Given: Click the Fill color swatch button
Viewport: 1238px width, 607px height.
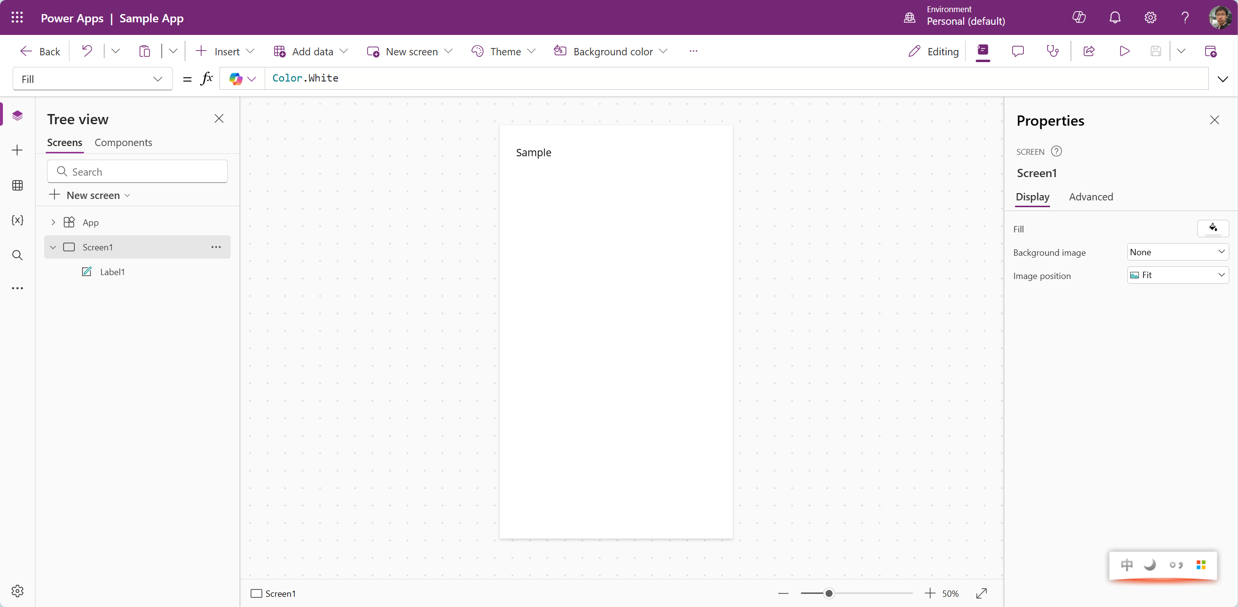Looking at the screenshot, I should click(x=1213, y=228).
